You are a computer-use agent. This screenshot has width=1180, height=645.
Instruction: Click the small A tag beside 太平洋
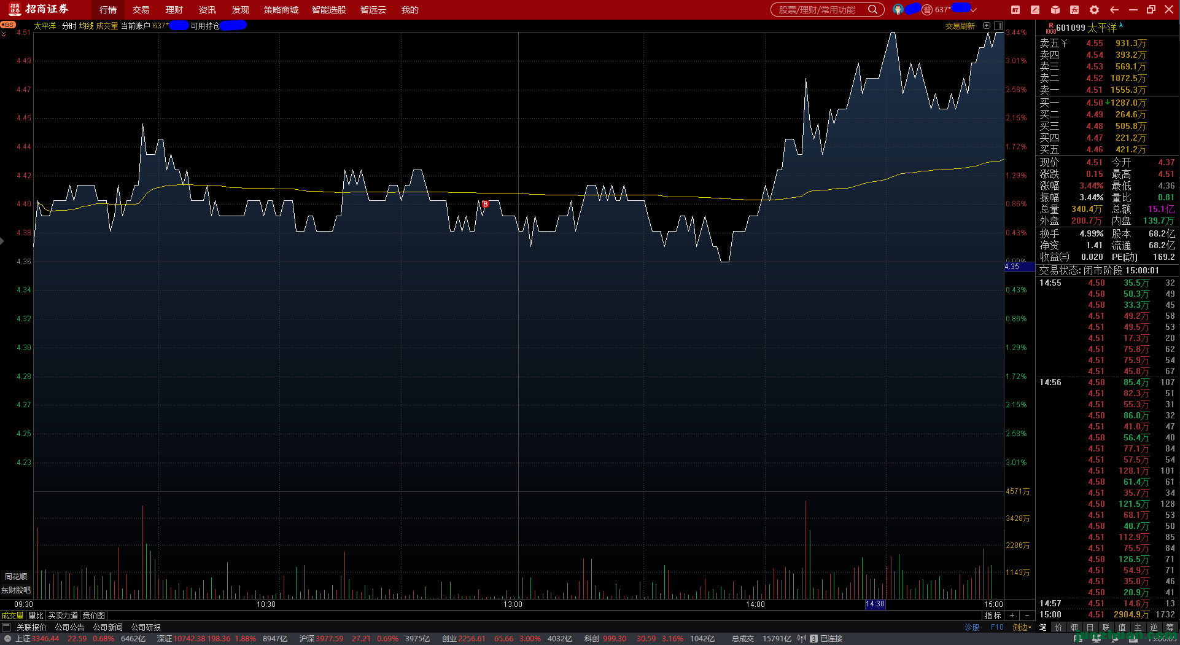tap(1121, 25)
